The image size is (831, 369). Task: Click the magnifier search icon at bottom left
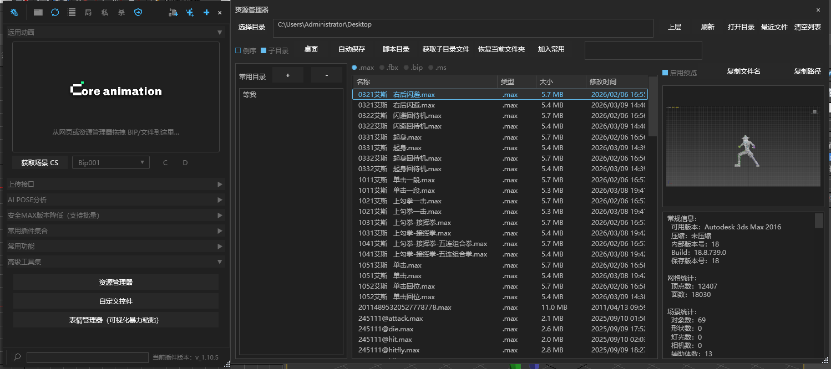(17, 357)
